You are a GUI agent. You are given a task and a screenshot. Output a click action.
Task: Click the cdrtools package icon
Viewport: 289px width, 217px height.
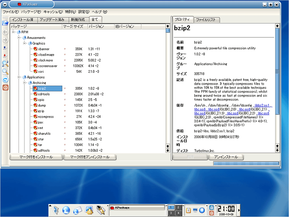pos(36,94)
